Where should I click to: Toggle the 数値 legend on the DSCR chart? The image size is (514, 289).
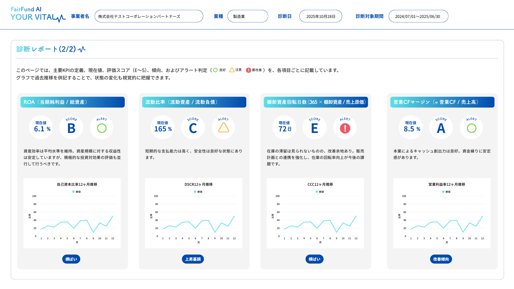198,192
